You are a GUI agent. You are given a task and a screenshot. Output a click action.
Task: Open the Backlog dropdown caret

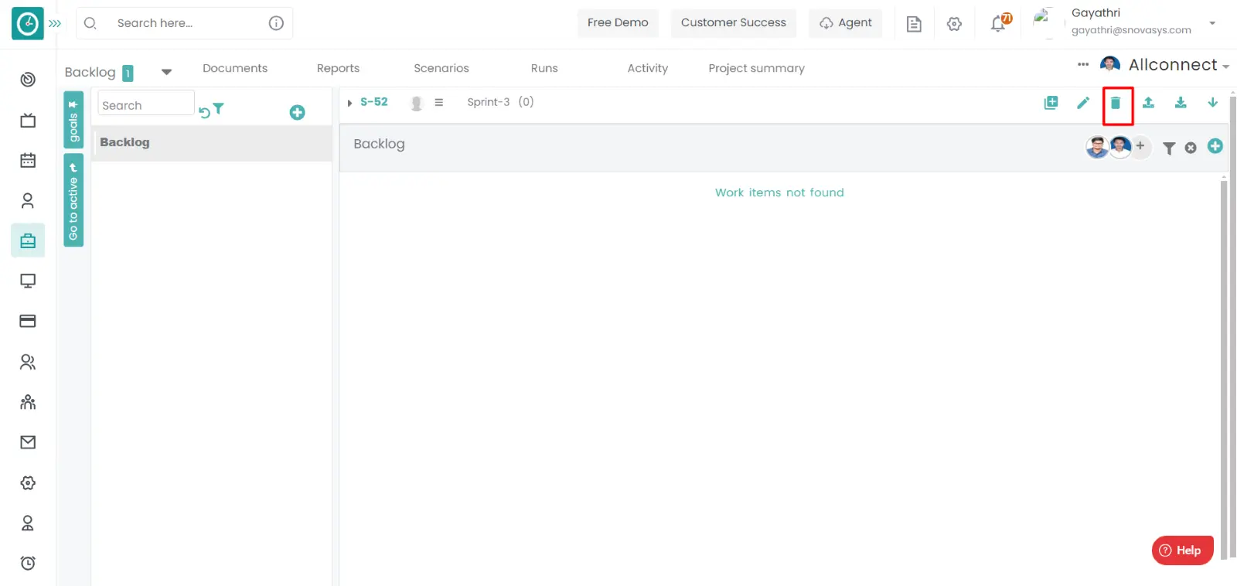(x=166, y=72)
